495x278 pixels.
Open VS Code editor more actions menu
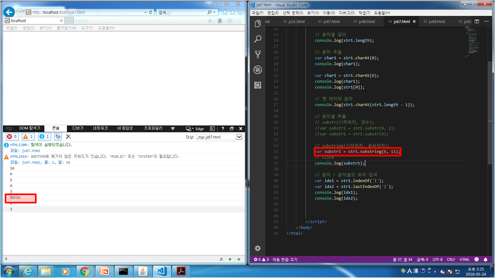(487, 21)
